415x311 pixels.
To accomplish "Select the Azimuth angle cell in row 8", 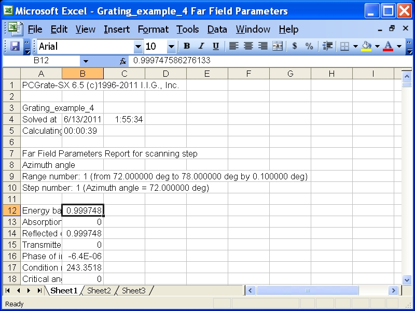I will click(x=41, y=165).
